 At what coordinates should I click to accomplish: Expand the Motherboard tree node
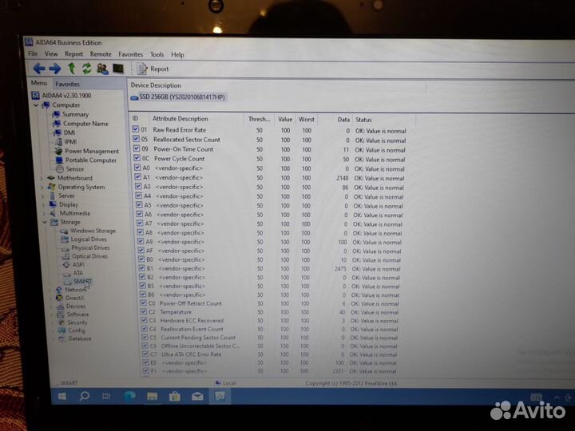(x=41, y=178)
